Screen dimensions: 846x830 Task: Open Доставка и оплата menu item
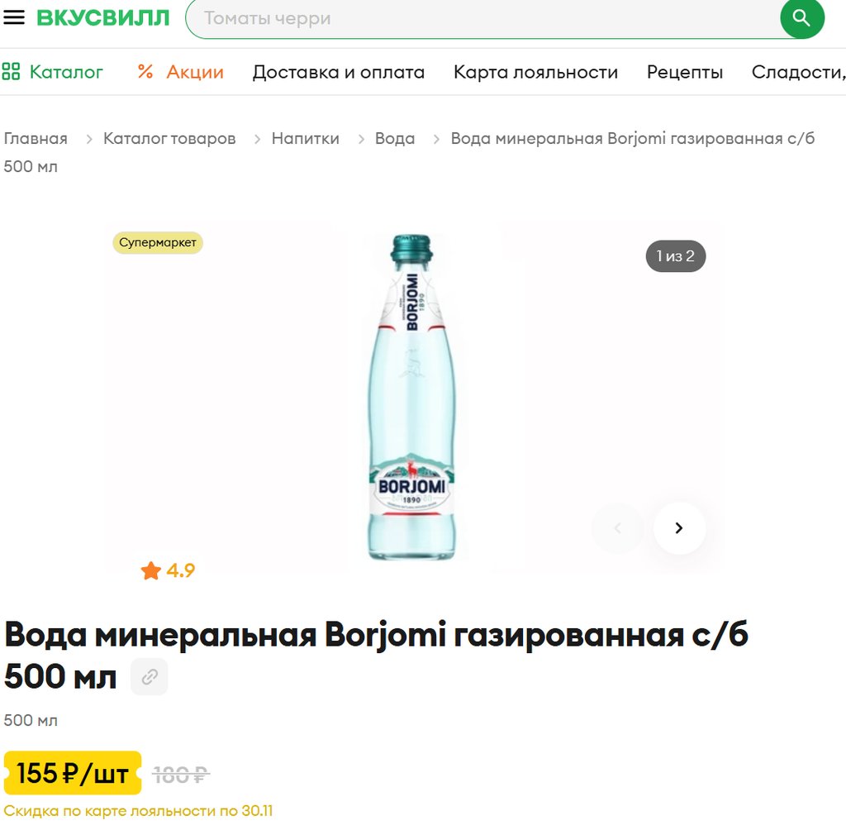click(339, 72)
